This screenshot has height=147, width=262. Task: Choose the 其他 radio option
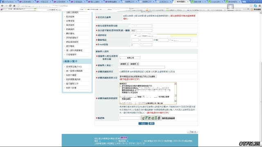[x=170, y=72]
